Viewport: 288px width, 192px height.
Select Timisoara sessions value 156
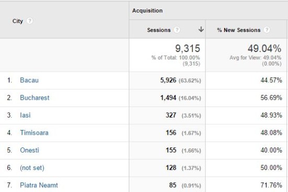click(171, 133)
